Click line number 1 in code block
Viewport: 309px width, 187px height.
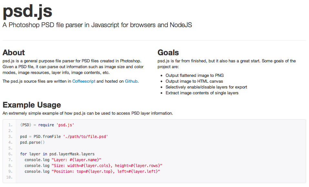11,125
